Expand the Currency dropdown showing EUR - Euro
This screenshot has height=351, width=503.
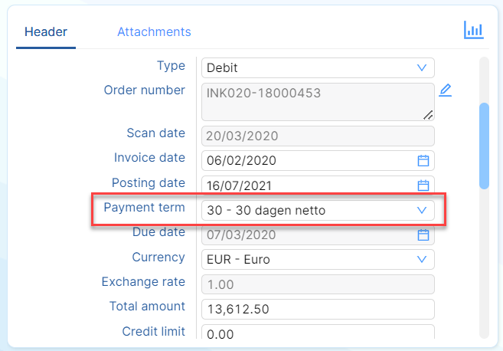click(x=318, y=260)
